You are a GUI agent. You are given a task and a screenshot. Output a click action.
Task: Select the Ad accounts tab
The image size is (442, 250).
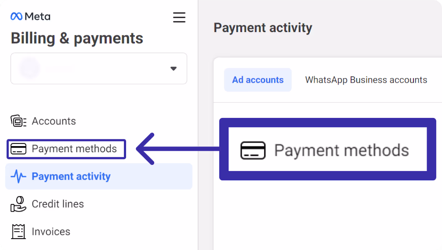[258, 80]
